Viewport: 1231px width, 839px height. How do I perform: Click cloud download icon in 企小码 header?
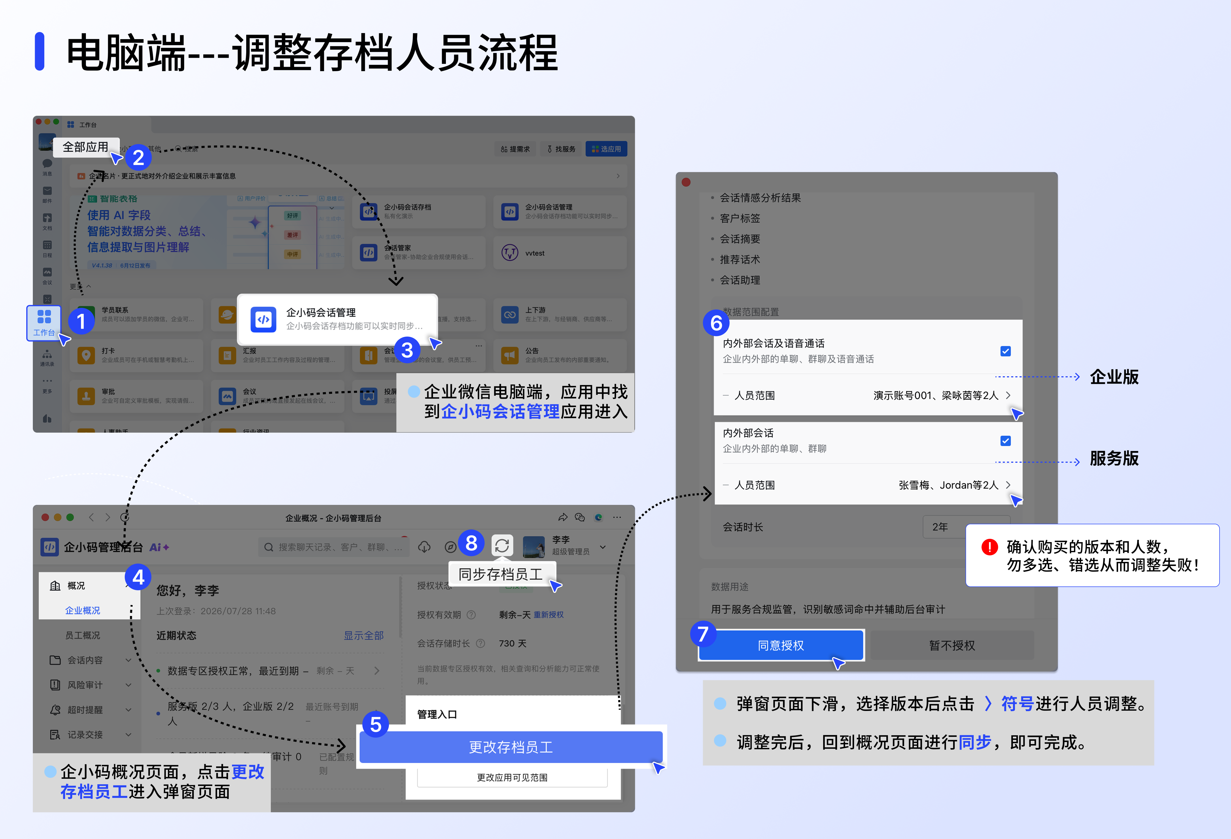[x=424, y=546]
